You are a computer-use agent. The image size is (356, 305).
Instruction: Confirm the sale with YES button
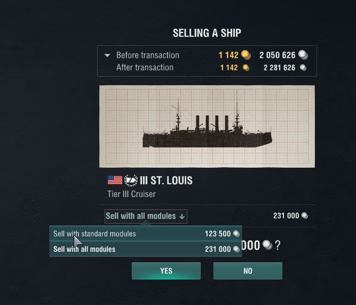tap(167, 271)
